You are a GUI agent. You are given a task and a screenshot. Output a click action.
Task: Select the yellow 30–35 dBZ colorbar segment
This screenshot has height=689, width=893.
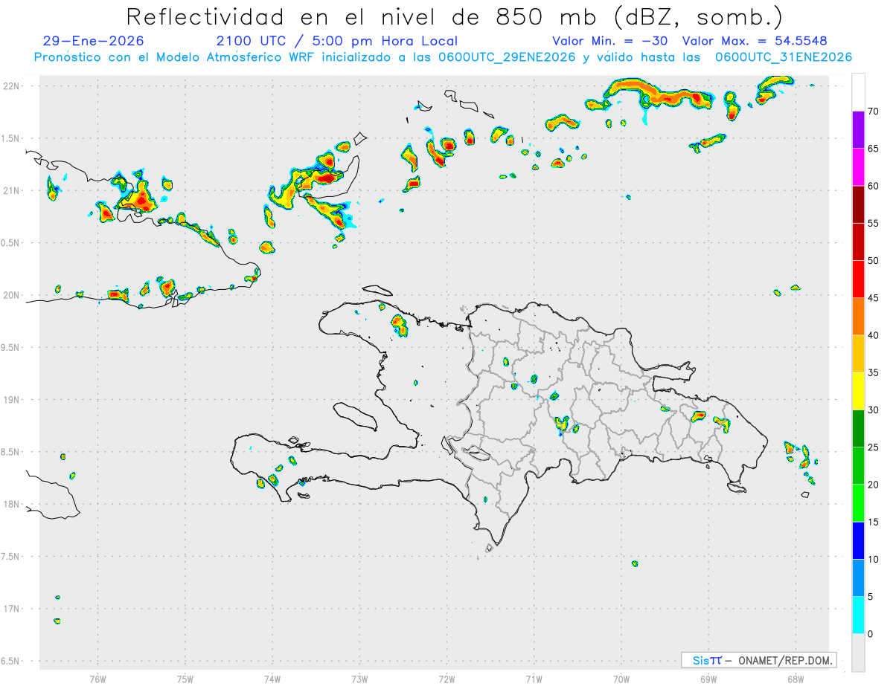pyautogui.click(x=858, y=391)
